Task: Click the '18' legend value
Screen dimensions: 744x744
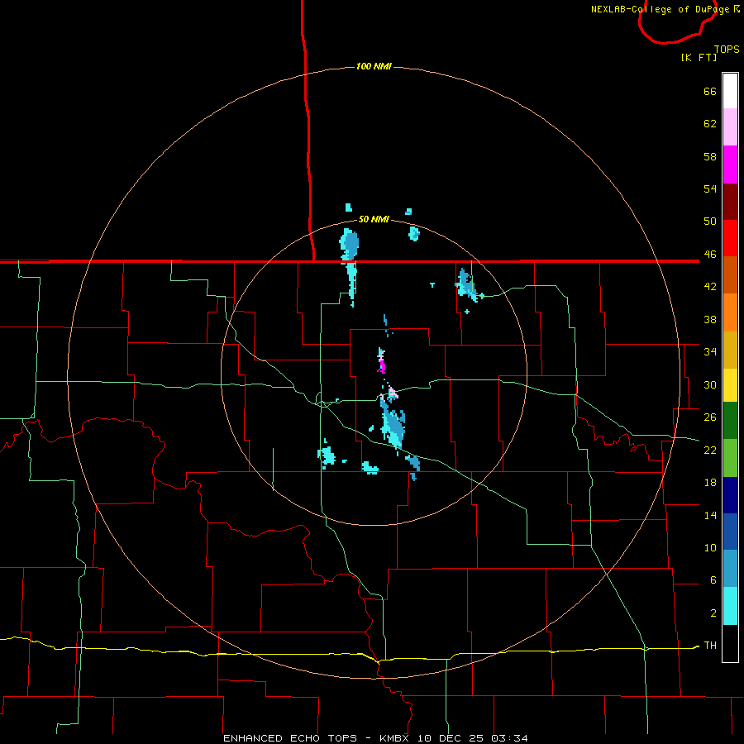Action: [x=710, y=483]
